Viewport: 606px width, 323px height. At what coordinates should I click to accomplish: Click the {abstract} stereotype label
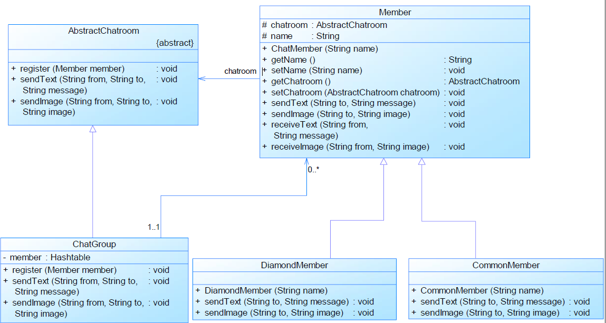(x=175, y=42)
